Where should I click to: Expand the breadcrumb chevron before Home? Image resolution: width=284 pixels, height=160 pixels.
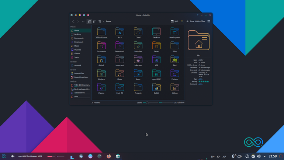[x=103, y=21]
